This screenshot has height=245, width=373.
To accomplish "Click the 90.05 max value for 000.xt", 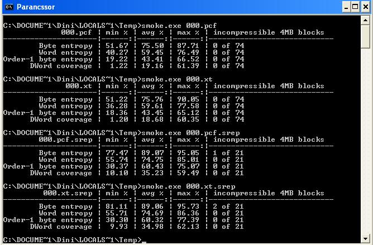I will pyautogui.click(x=188, y=99).
